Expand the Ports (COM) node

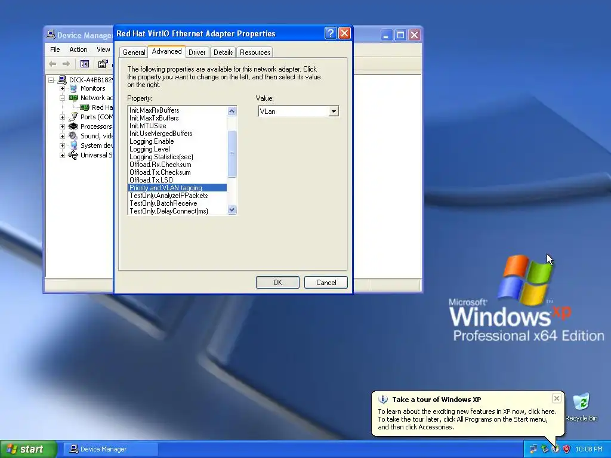[x=62, y=117]
